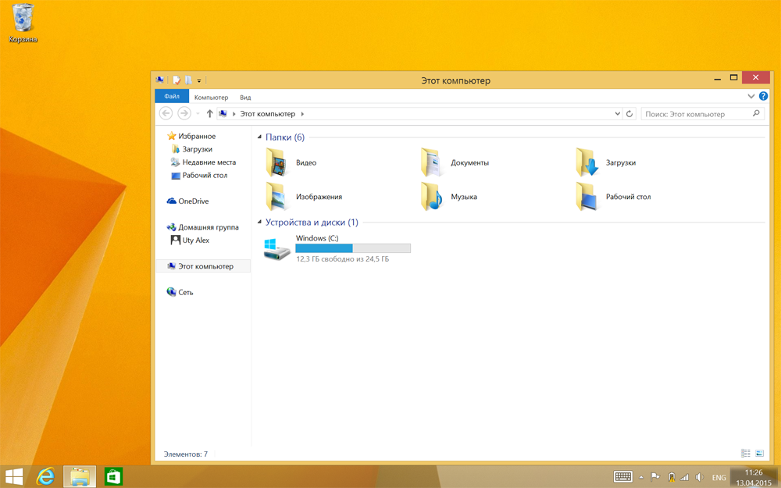
Task: Refresh the view with the refresh button
Action: pos(629,113)
